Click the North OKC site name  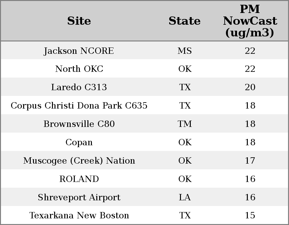point(79,69)
